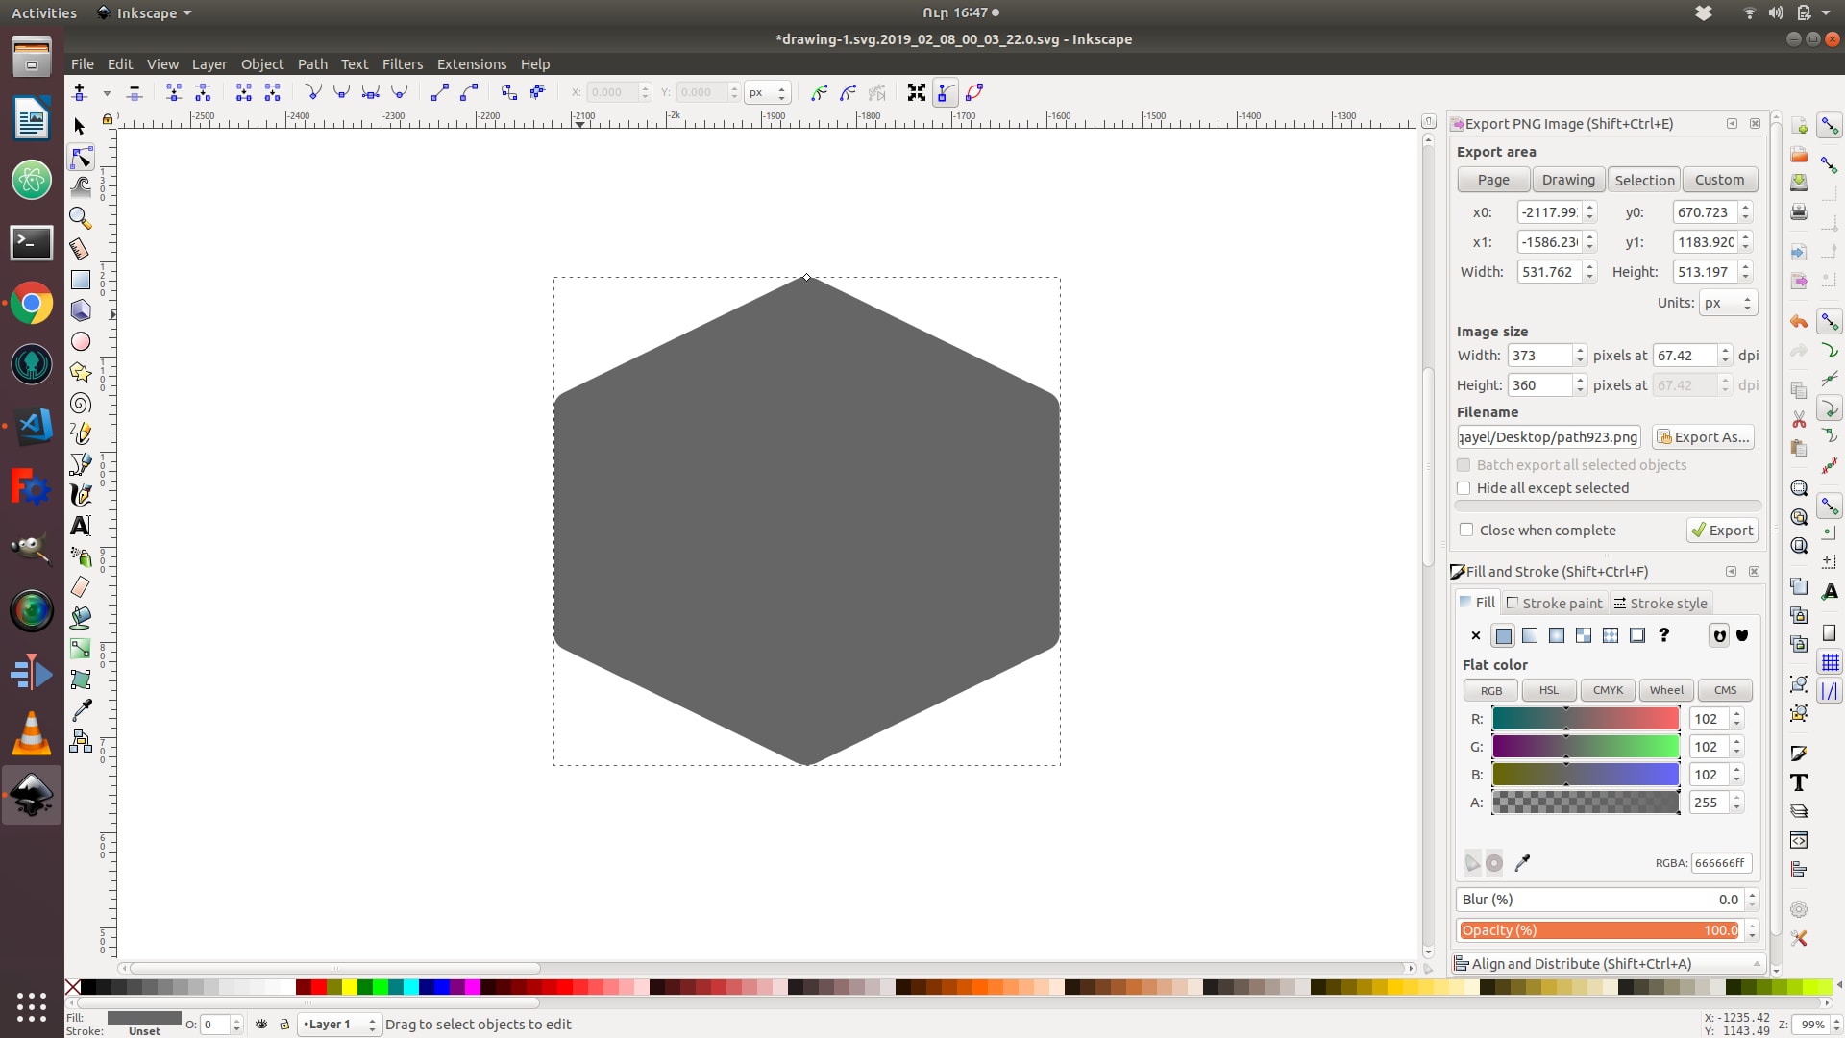Click the Export As... button
The image size is (1845, 1038).
tap(1703, 437)
